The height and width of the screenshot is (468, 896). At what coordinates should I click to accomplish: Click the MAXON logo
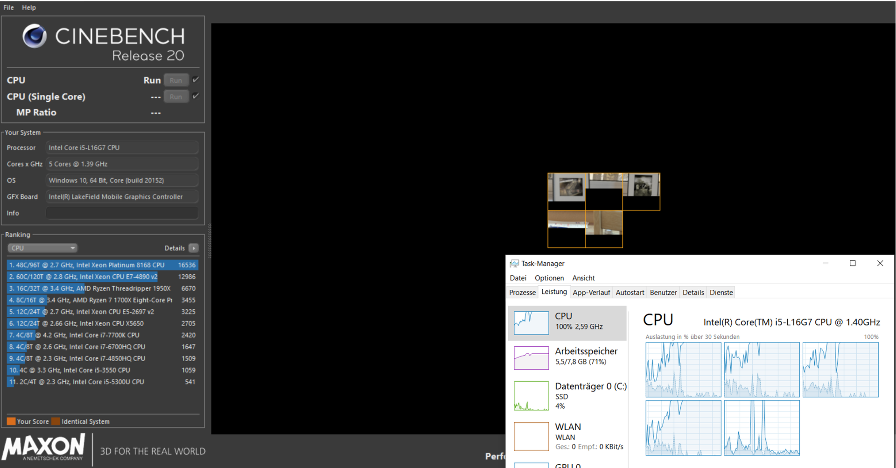pos(43,448)
